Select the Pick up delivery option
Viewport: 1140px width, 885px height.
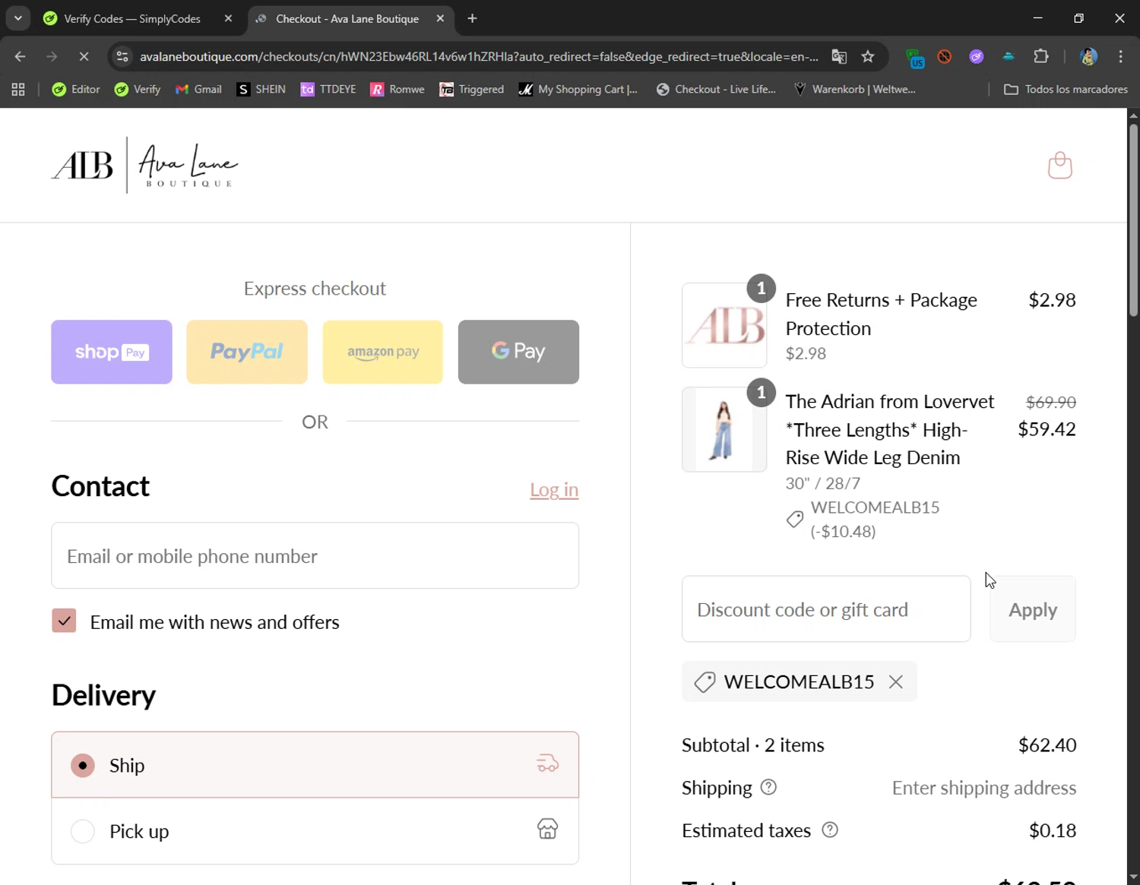click(x=315, y=831)
